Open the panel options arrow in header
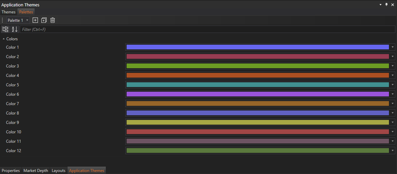The width and height of the screenshot is (397, 174). 381,5
